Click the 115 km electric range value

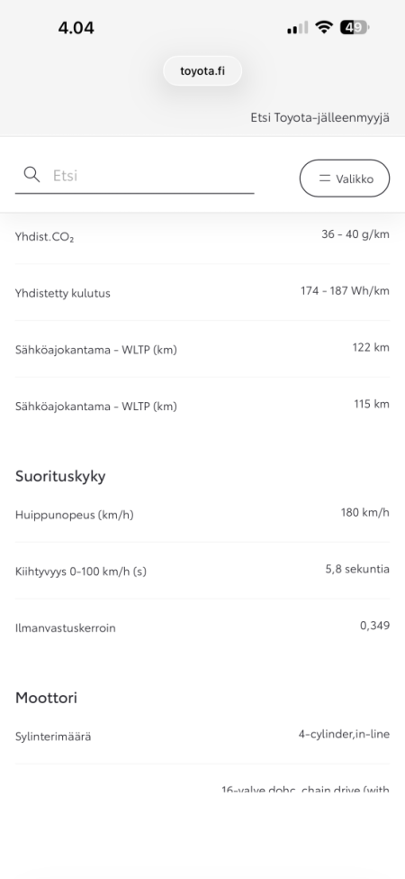point(372,404)
